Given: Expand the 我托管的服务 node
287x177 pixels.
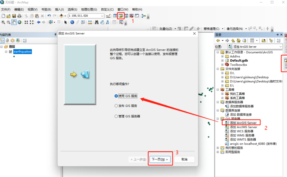Looking at the screenshot, I should point(218,148).
